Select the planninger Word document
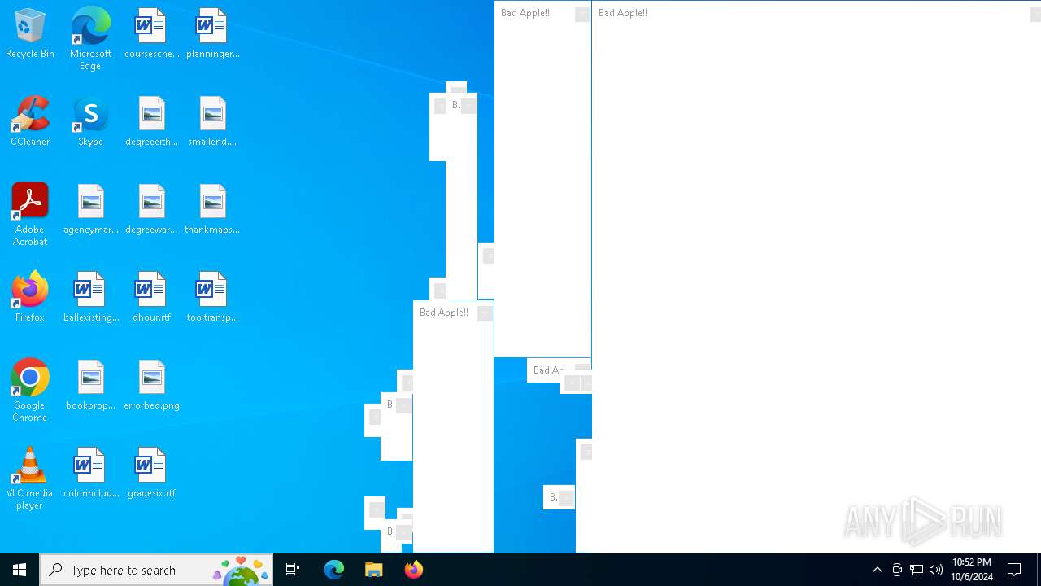The image size is (1041, 586). click(212, 34)
